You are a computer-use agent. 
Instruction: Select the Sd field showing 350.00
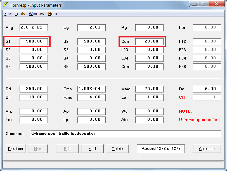coord(34,89)
